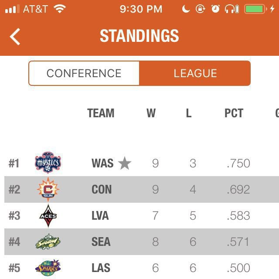
Task: Tap the L column header
Action: [x=188, y=113]
